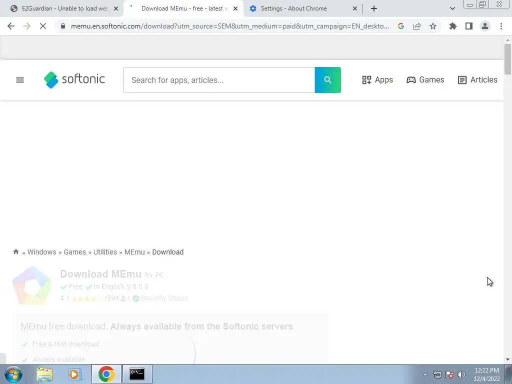512x384 pixels.
Task: Open the command prompt taskbar icon
Action: [x=137, y=374]
